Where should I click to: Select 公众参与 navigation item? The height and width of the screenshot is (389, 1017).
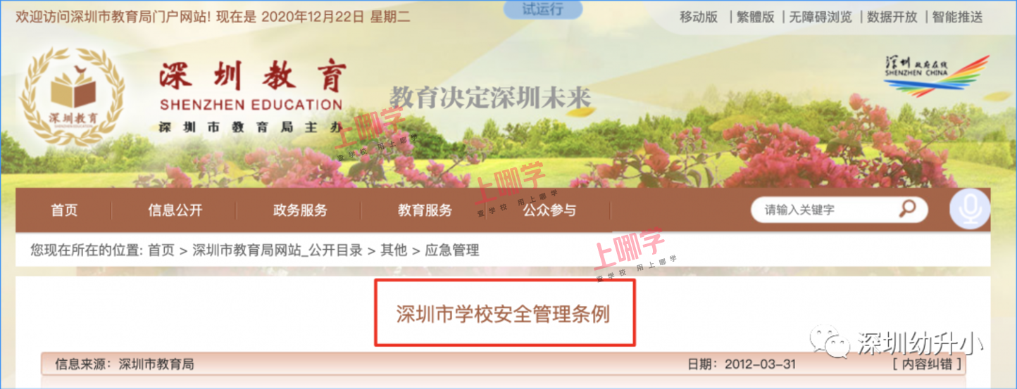[x=549, y=210]
